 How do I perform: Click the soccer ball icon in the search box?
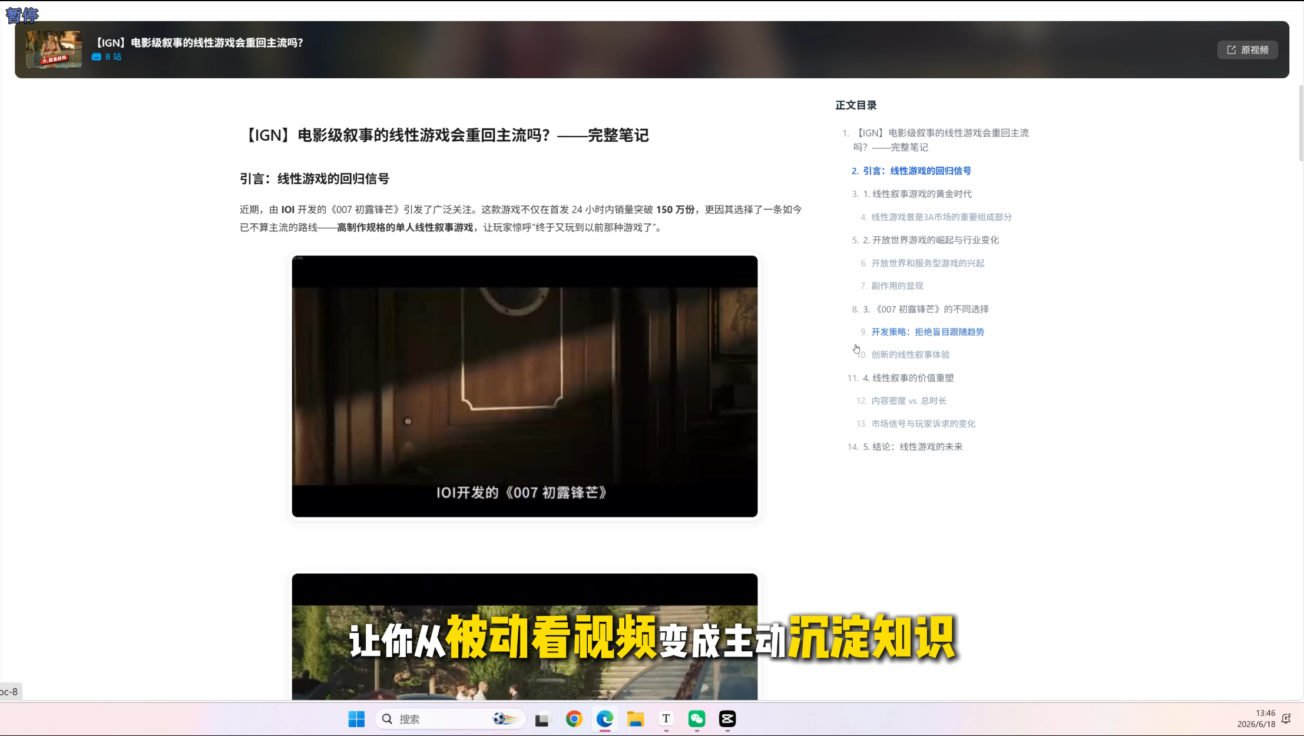click(x=505, y=719)
